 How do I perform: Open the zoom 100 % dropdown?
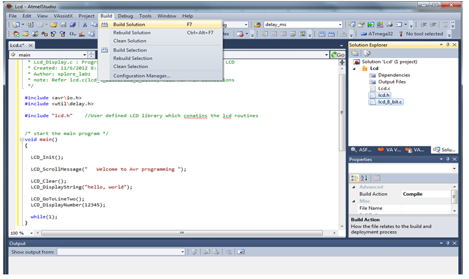[31, 233]
